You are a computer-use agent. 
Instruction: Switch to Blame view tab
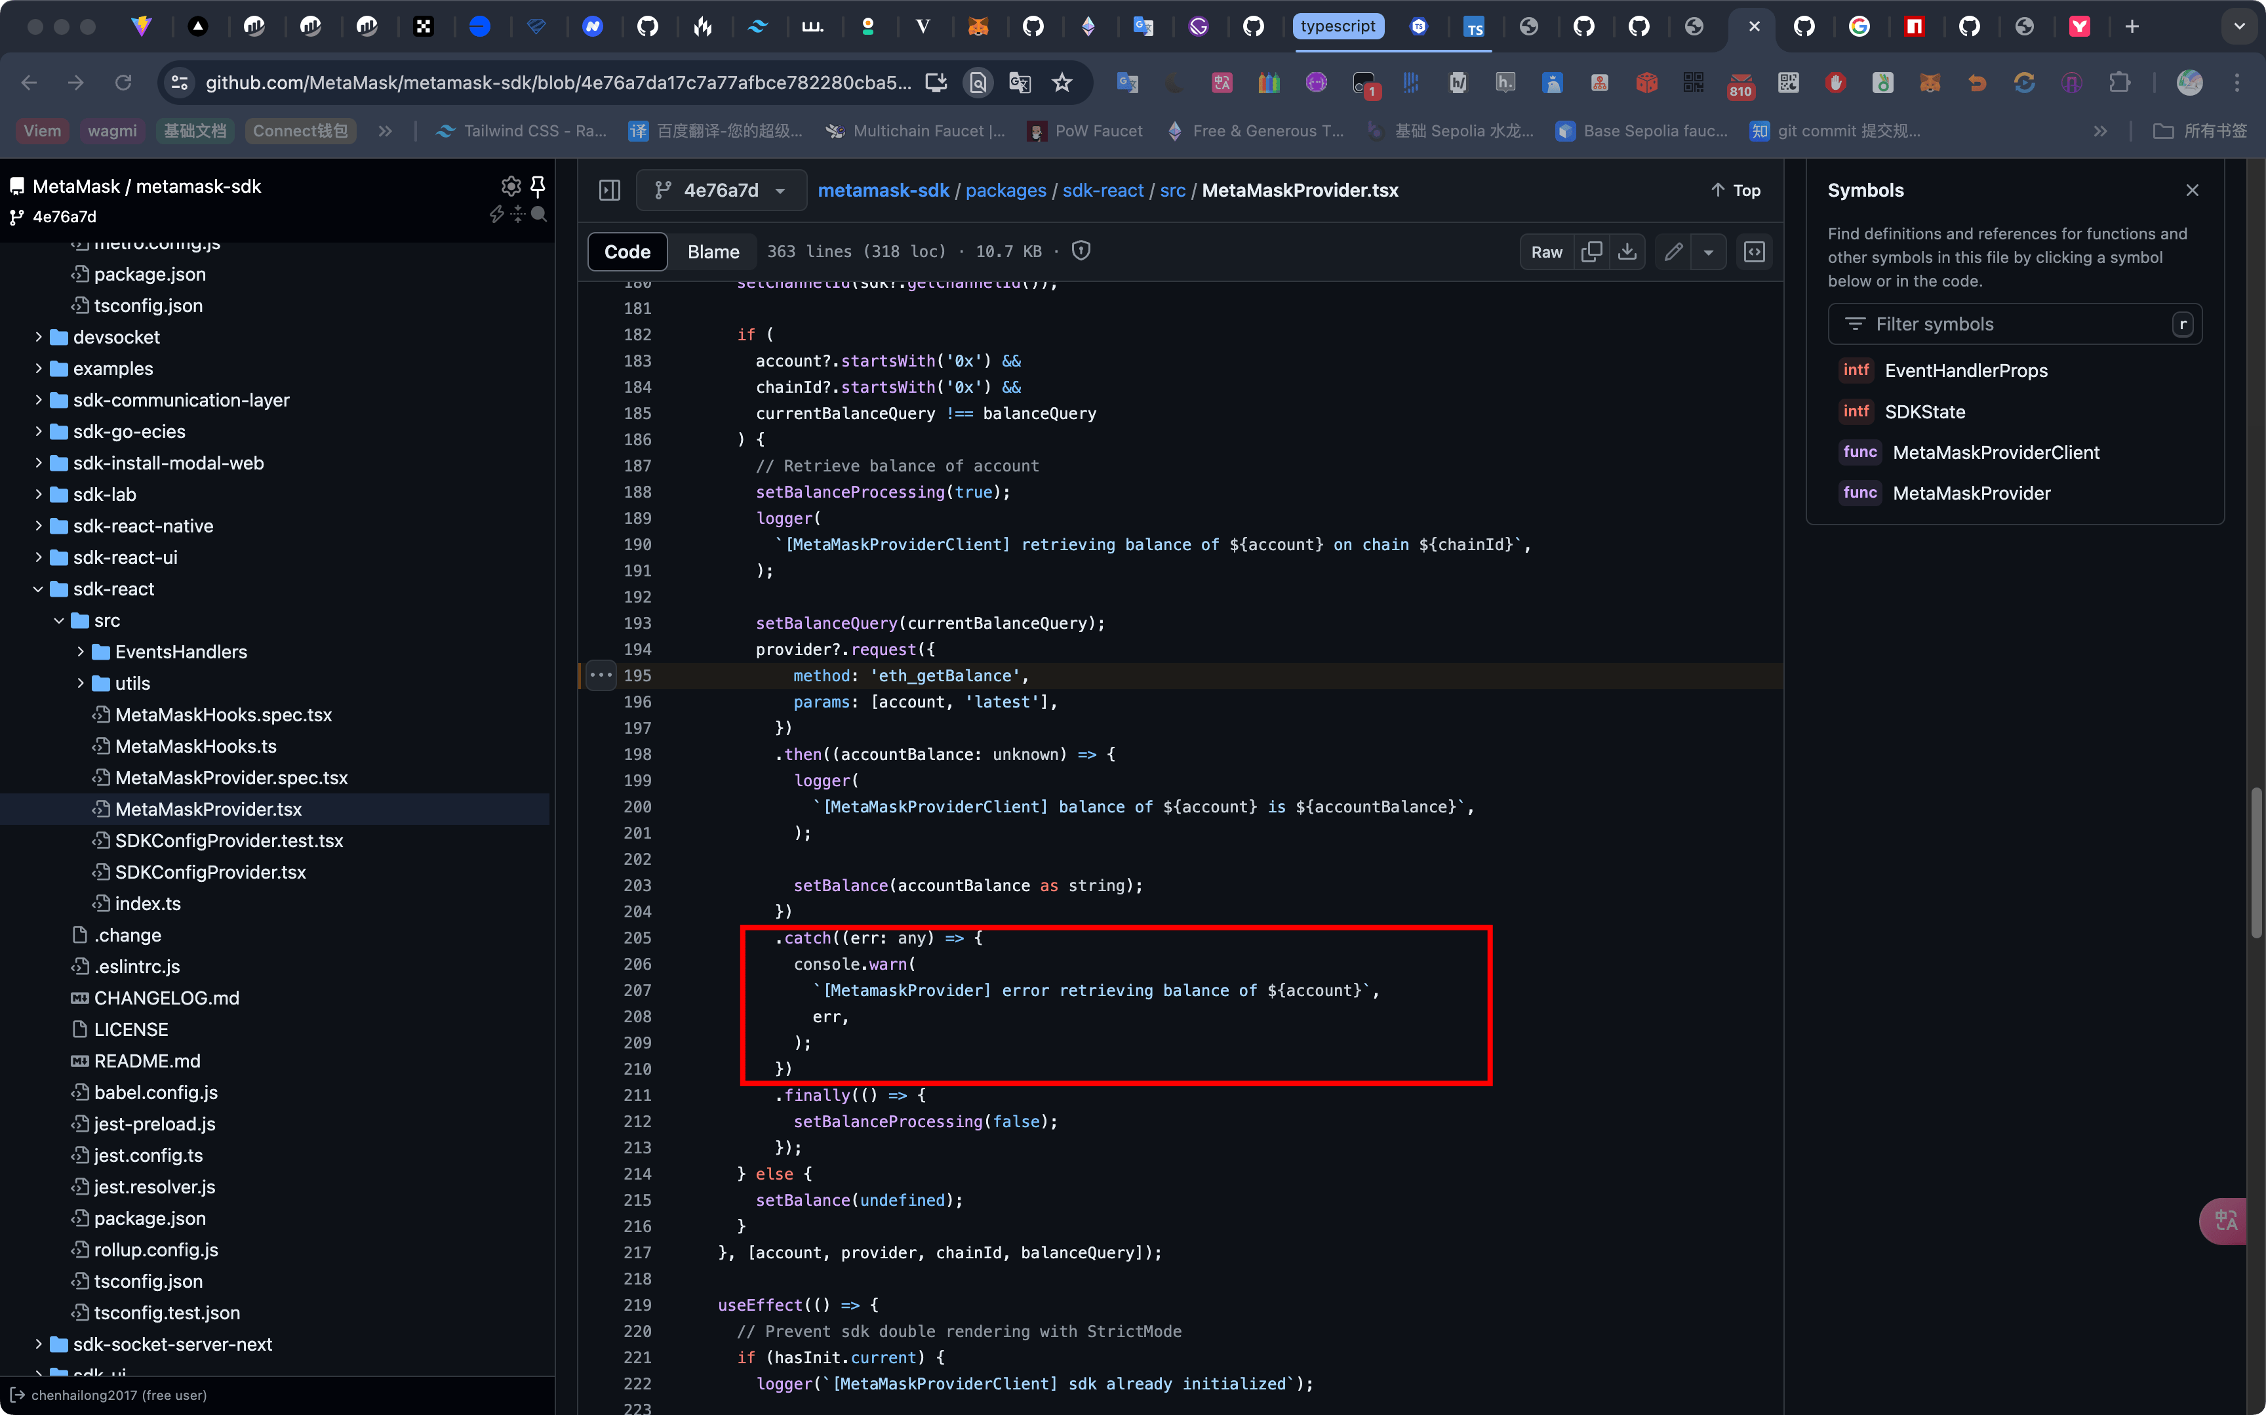713,252
